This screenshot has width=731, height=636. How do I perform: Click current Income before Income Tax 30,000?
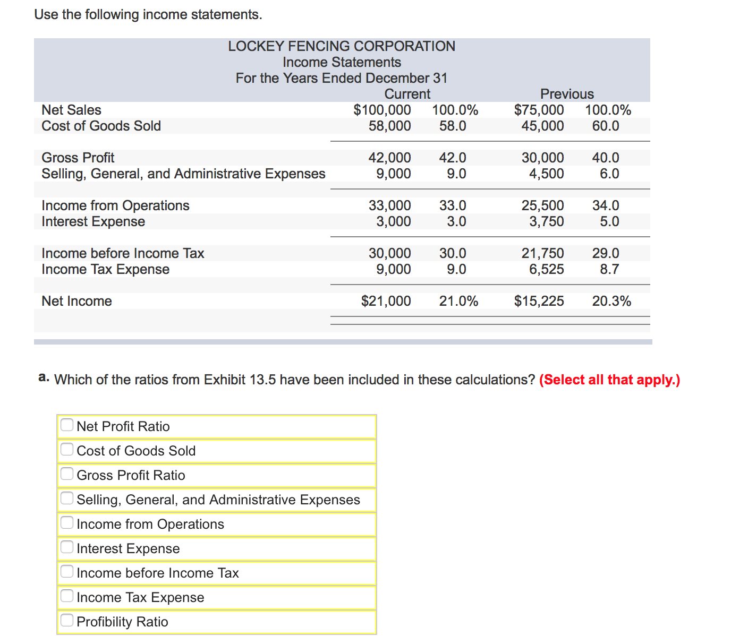[390, 253]
